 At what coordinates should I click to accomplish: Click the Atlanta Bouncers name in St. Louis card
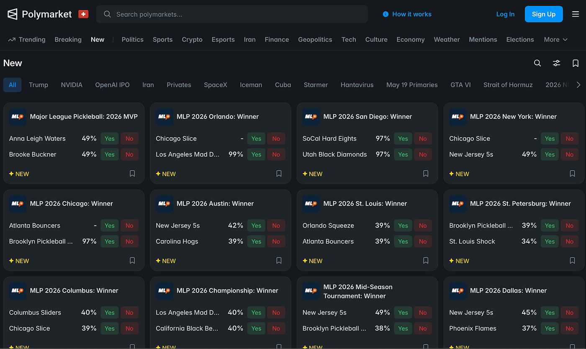(x=328, y=241)
